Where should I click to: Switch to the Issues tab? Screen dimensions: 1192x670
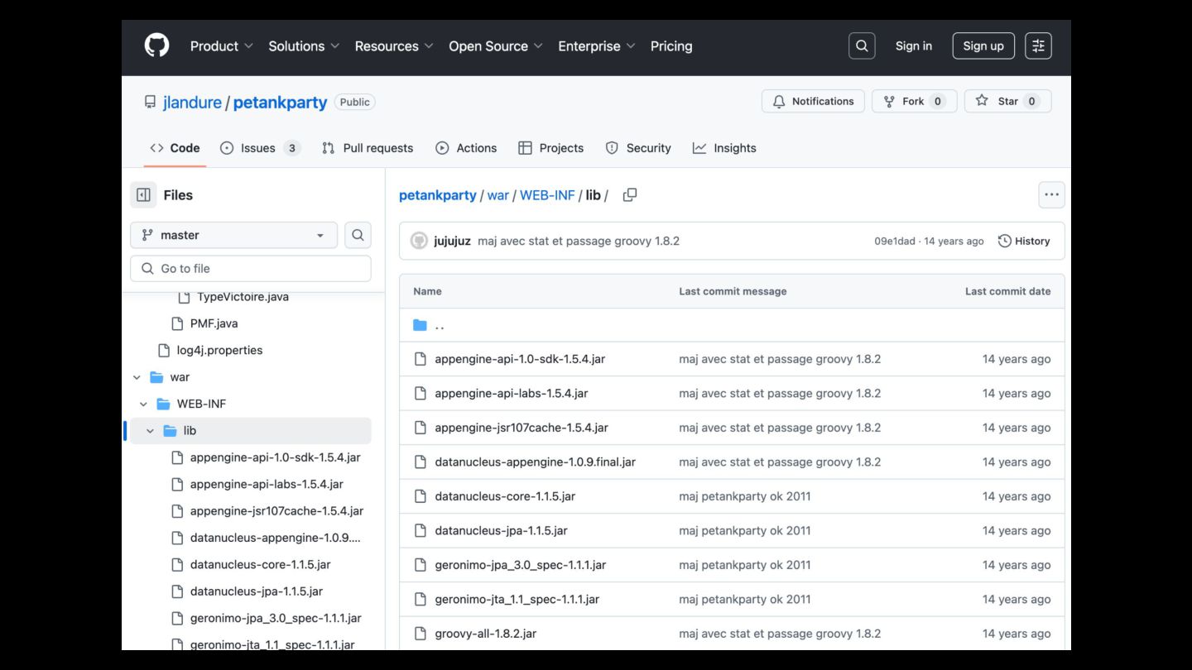click(x=259, y=148)
